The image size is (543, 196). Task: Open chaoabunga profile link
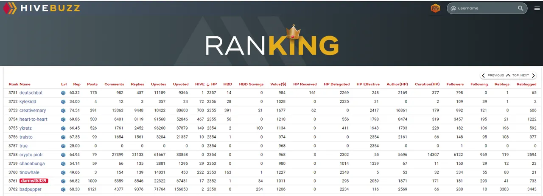[32, 163]
